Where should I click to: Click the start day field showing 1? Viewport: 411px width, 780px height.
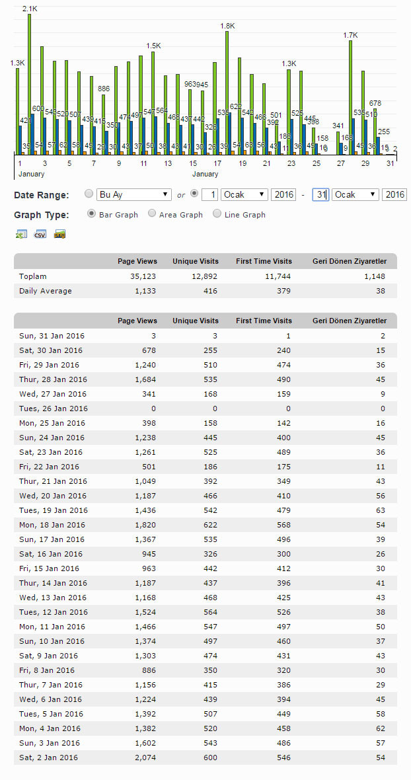tap(210, 194)
